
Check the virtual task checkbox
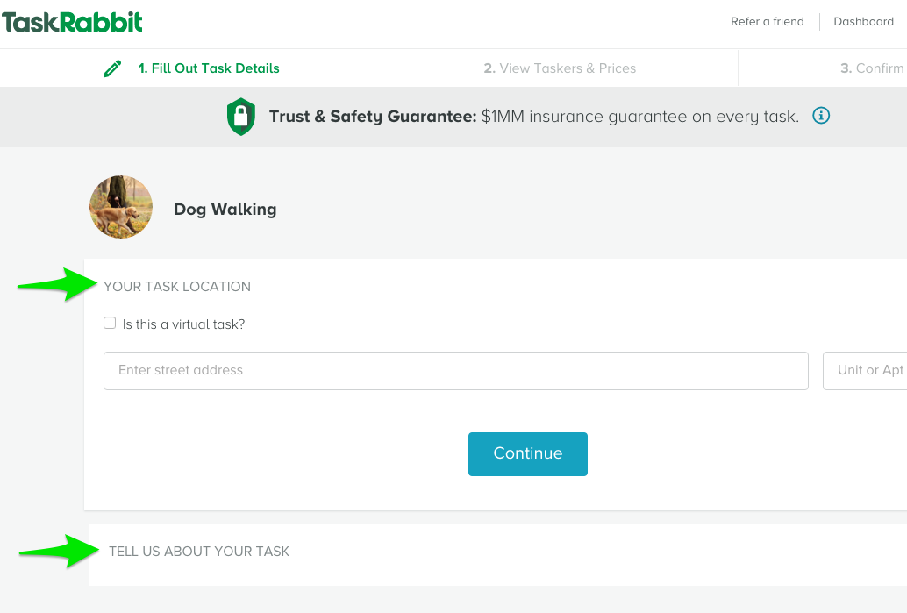coord(110,323)
